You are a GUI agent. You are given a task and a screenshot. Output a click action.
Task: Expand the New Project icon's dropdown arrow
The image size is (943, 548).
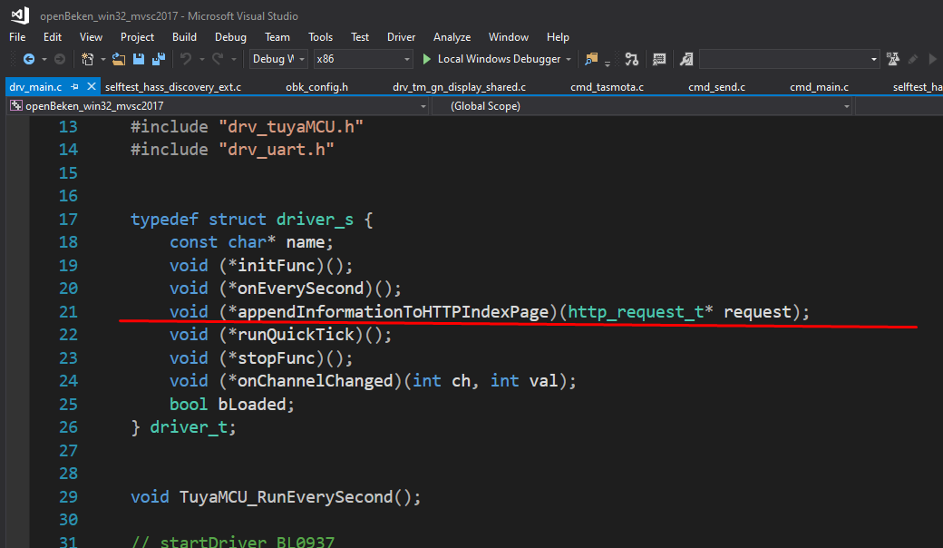click(102, 60)
